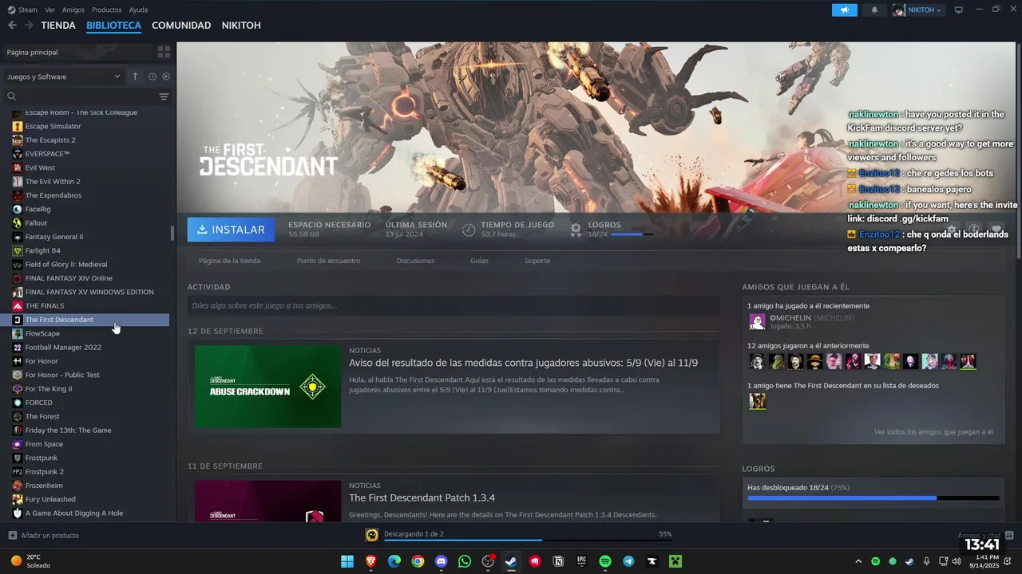1022x574 pixels.
Task: Click the announcements megaphone icon
Action: [844, 10]
